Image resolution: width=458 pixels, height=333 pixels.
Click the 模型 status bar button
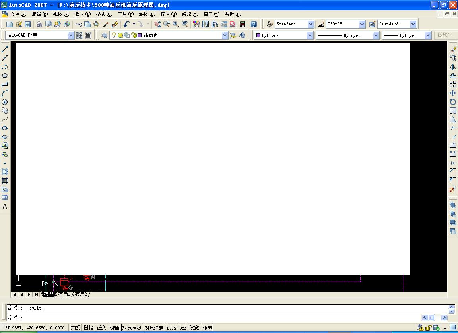(207, 328)
